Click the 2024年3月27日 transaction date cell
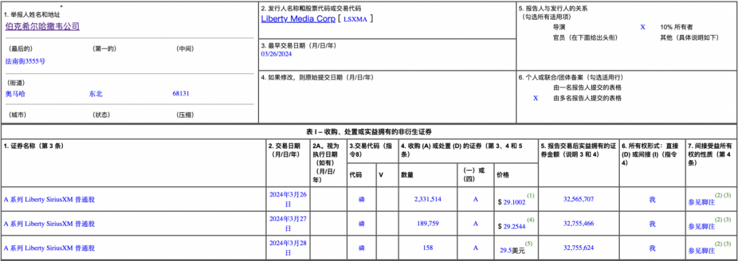 pyautogui.click(x=288, y=224)
